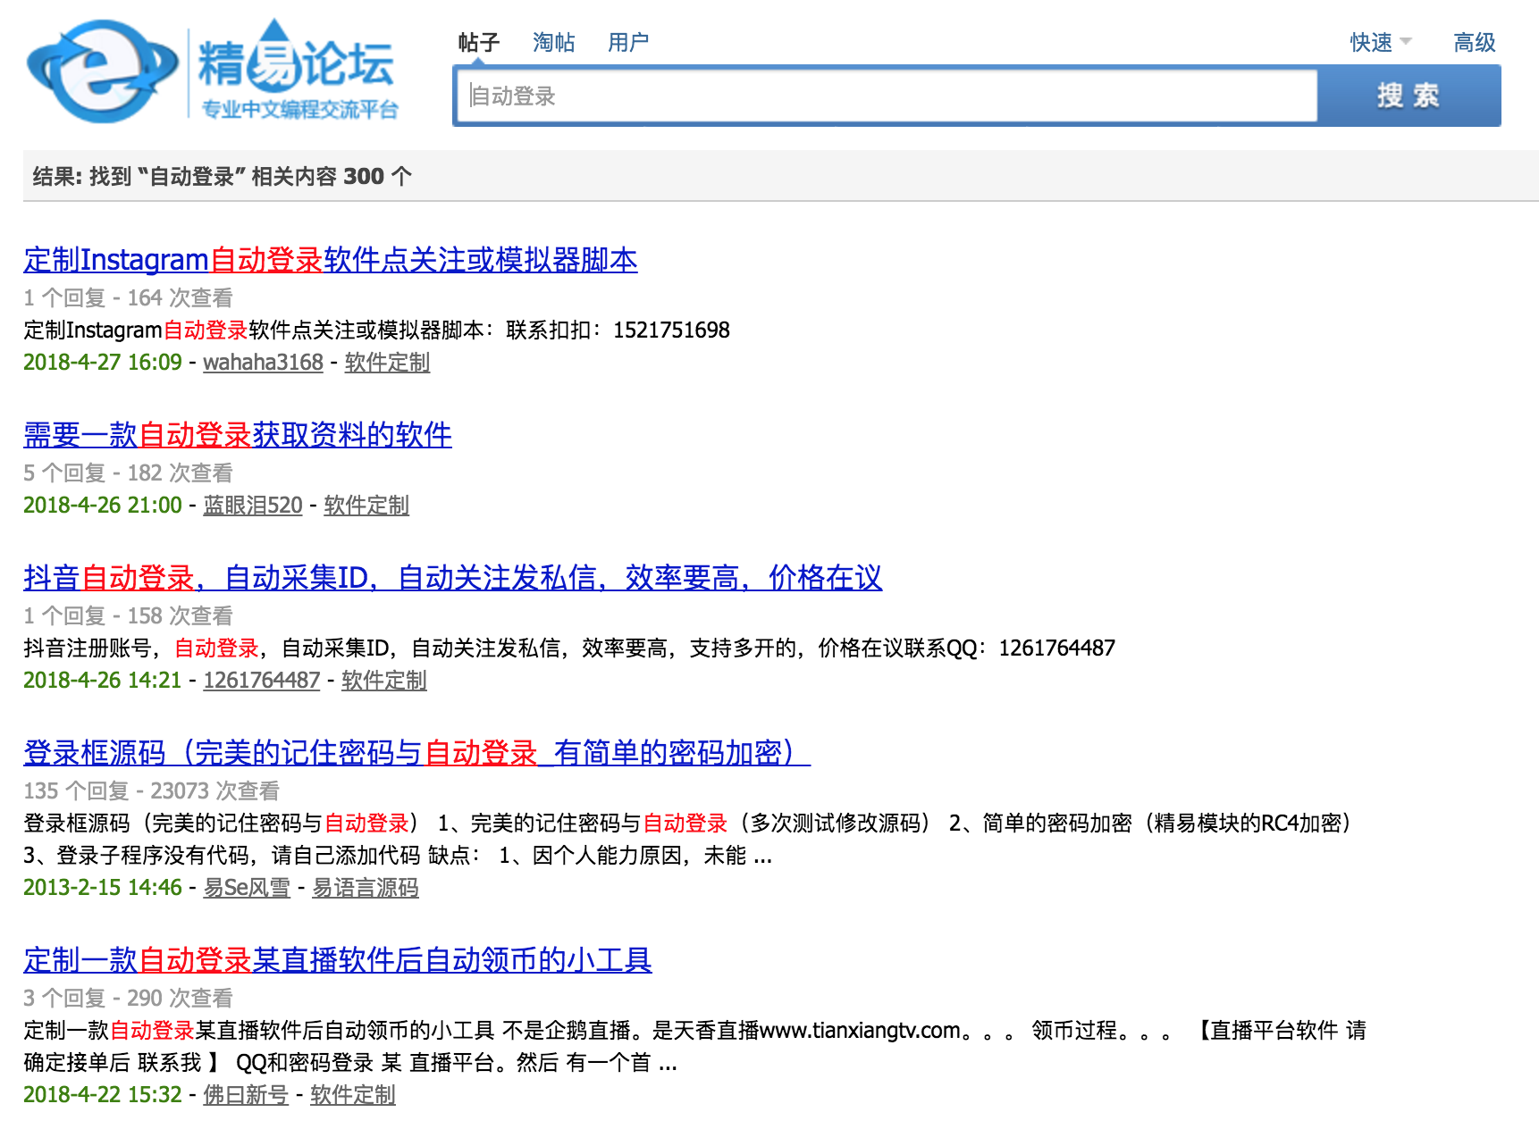Click the result count text 300 个
Viewport: 1539px width, 1129px height.
click(377, 176)
